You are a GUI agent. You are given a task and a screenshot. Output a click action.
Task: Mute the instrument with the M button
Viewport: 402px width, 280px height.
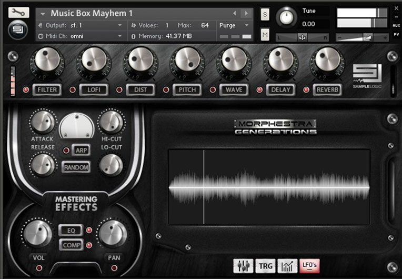tap(265, 35)
